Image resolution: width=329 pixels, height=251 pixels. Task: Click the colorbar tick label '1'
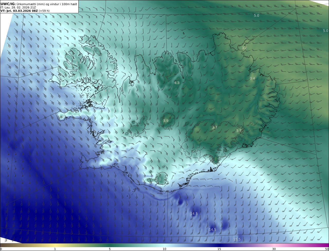55,249
